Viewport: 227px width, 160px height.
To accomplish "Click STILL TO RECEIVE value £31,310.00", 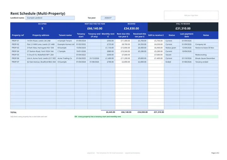I will point(183,29).
